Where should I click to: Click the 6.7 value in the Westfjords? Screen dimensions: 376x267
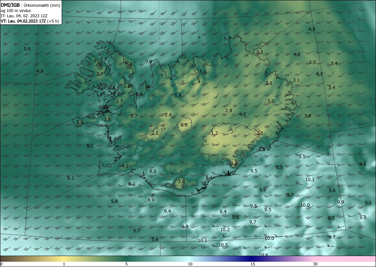104,59
